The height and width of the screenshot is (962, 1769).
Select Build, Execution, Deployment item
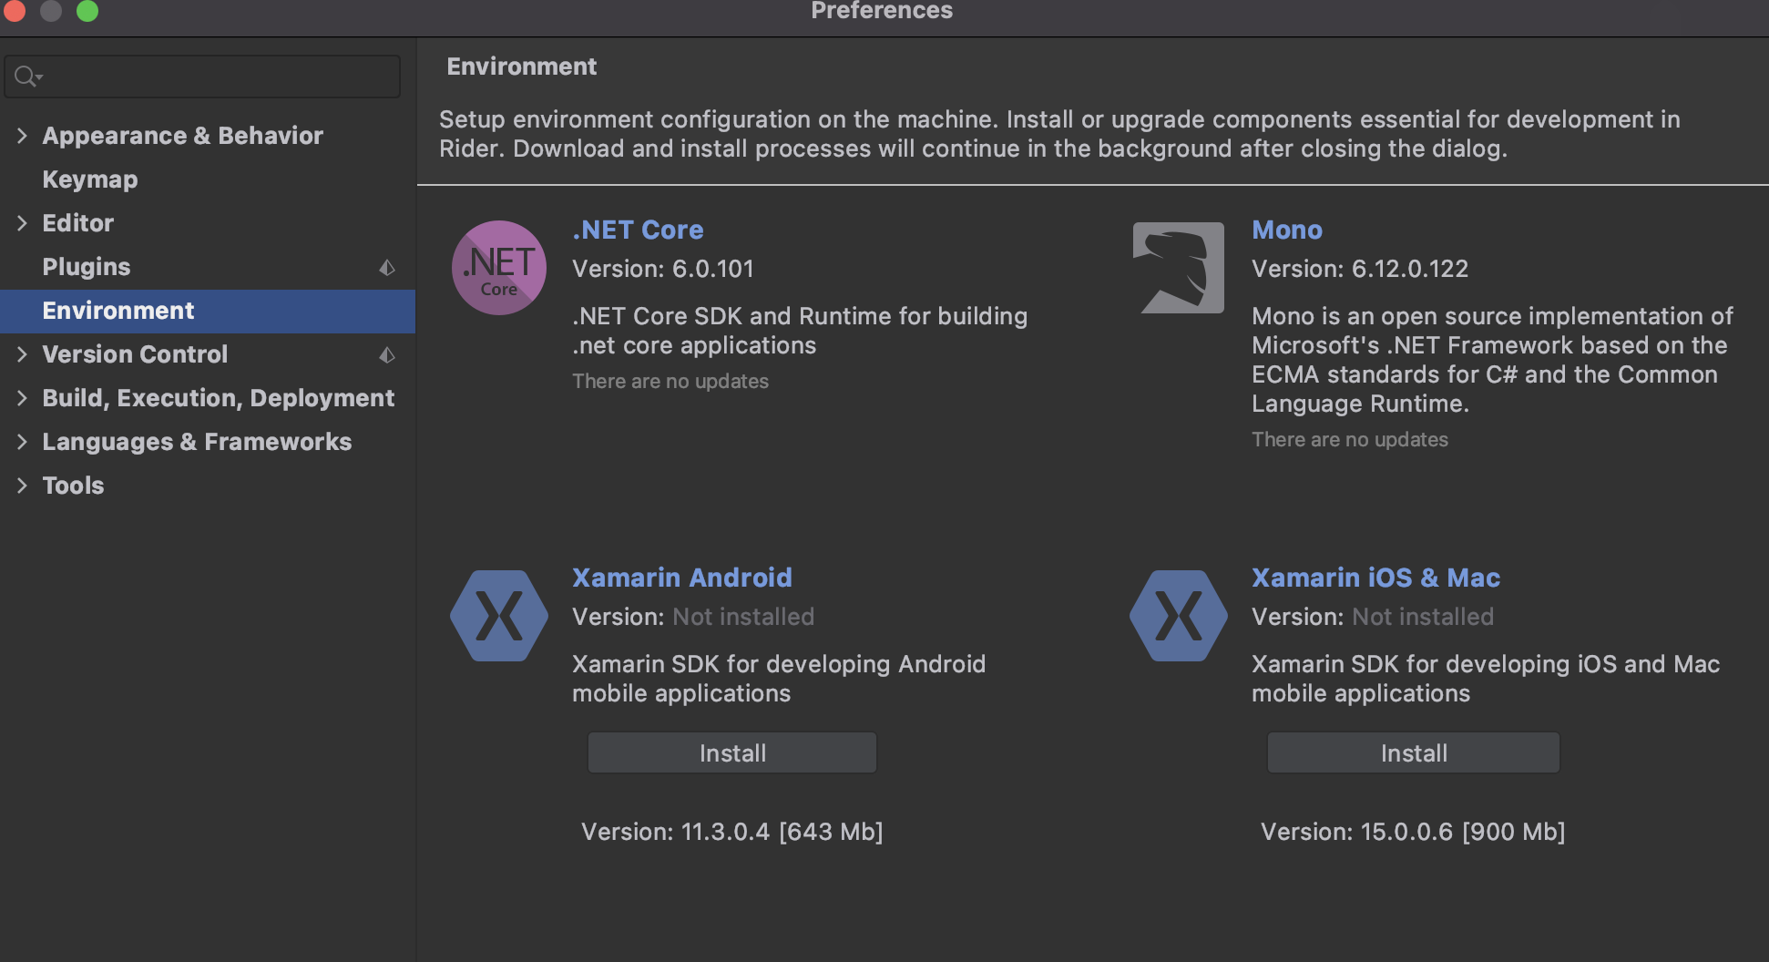[x=218, y=398]
